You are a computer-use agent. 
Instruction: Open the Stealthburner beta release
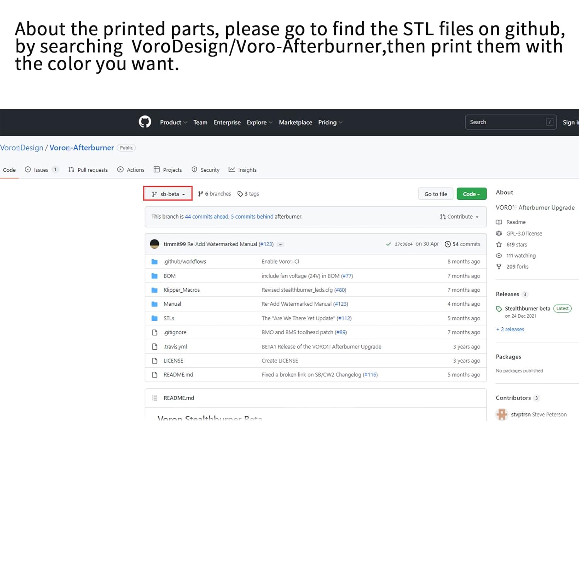pos(527,309)
